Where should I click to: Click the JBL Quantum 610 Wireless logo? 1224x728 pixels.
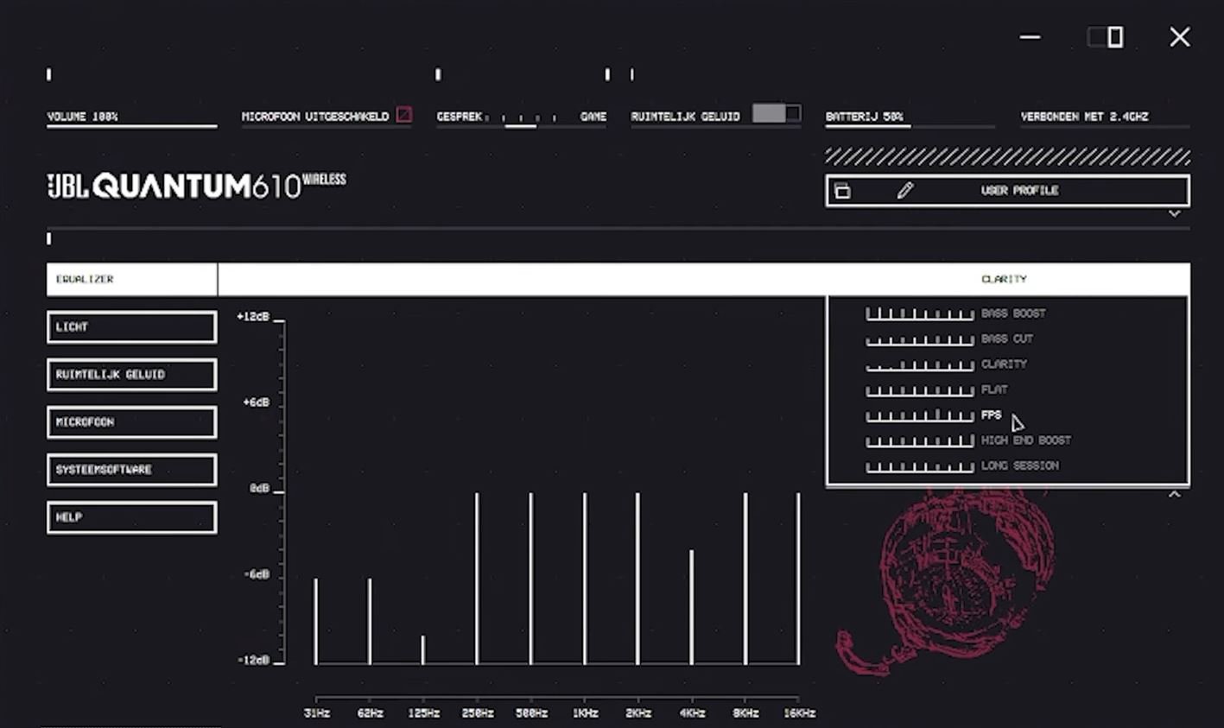pos(196,186)
